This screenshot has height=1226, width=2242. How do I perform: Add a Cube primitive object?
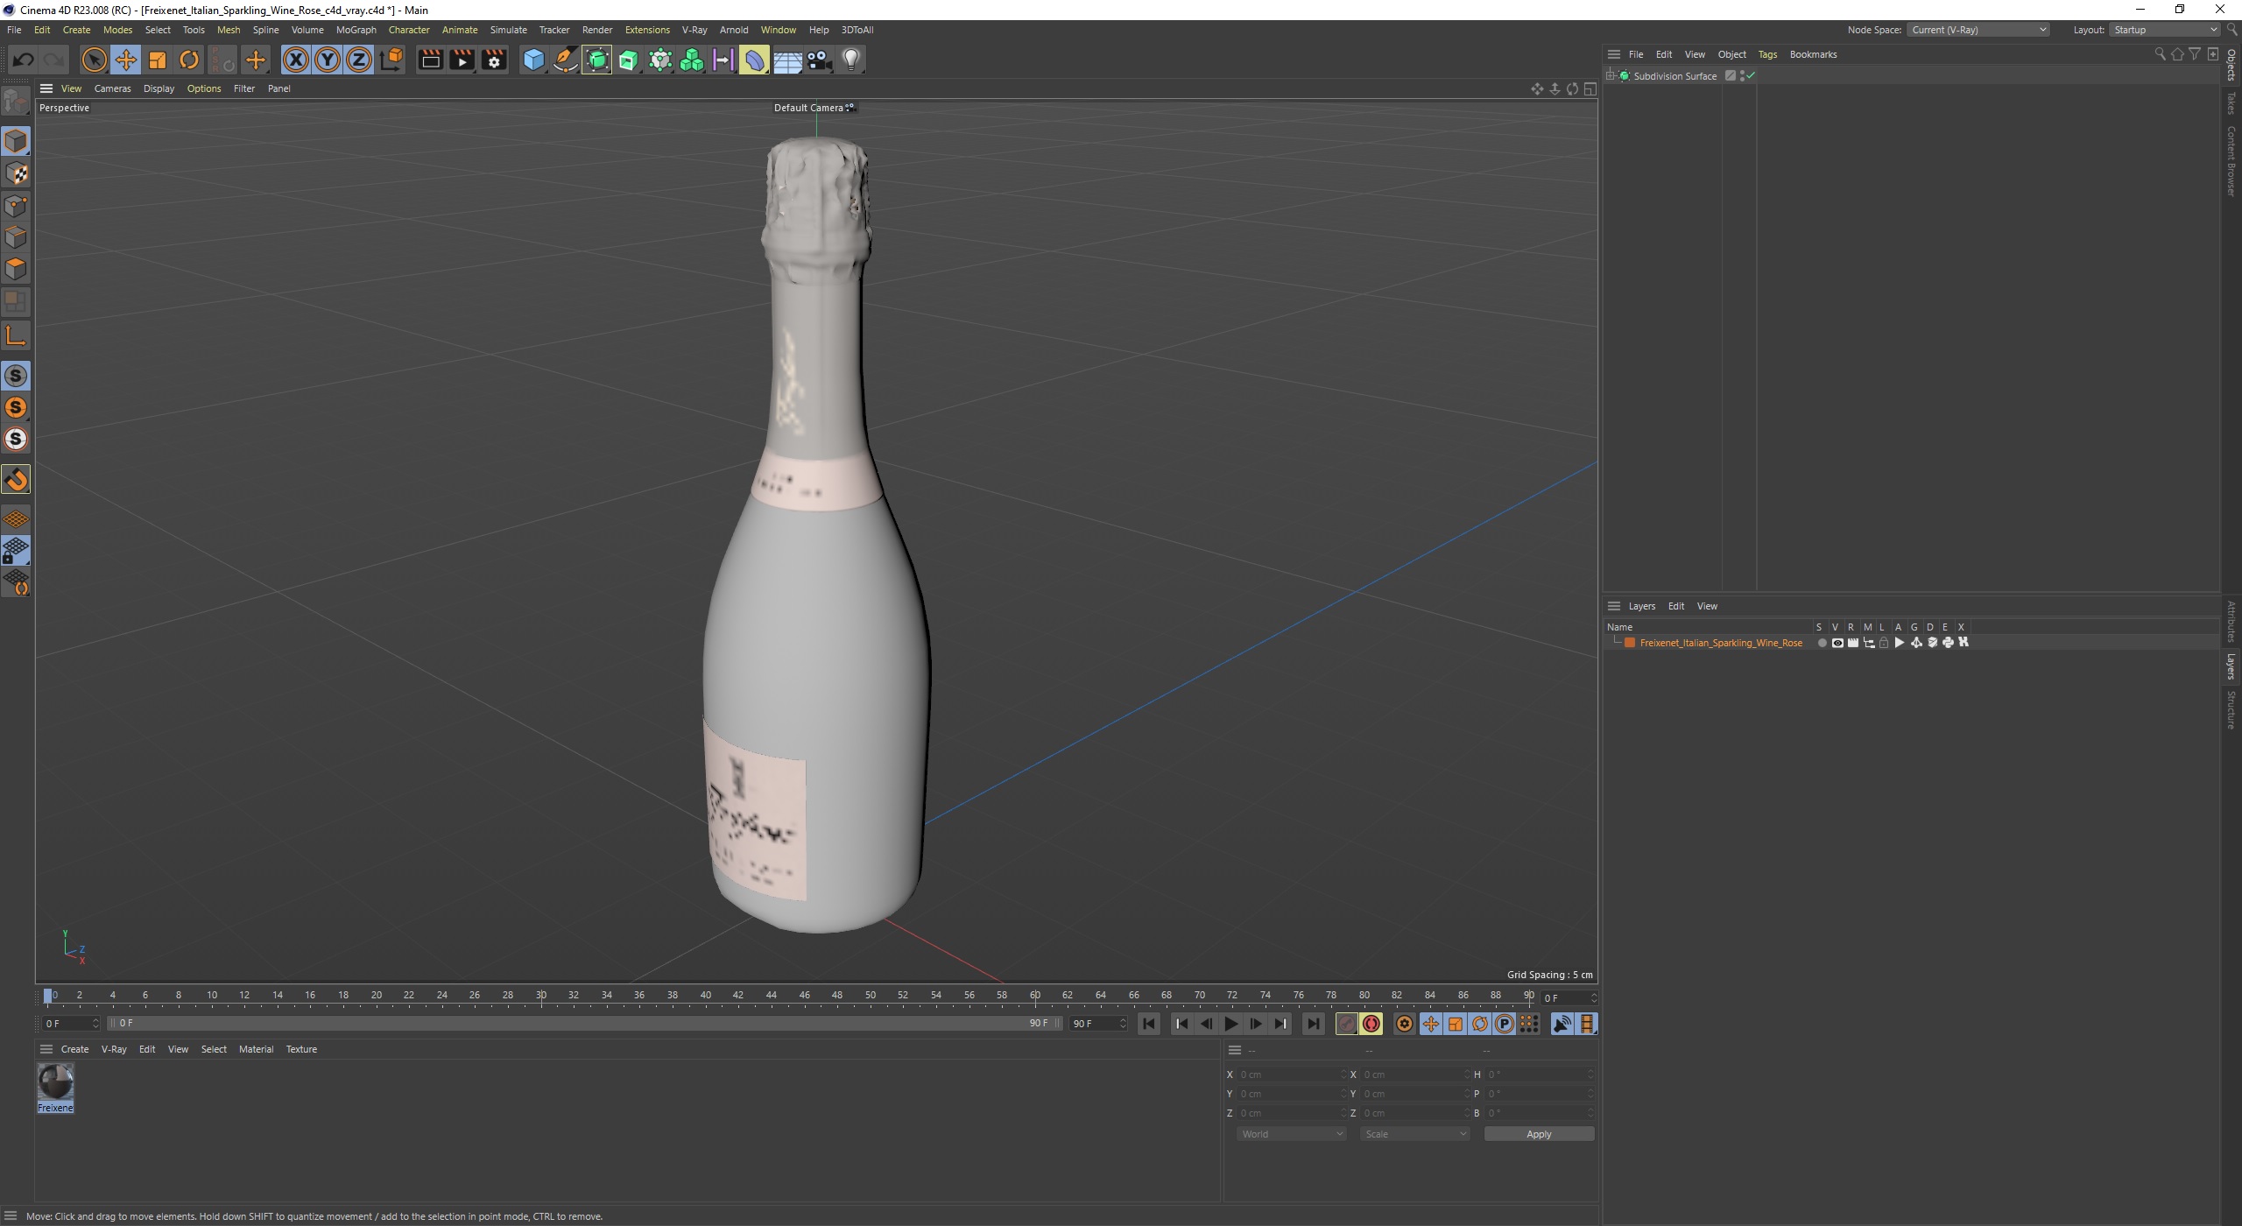[533, 60]
